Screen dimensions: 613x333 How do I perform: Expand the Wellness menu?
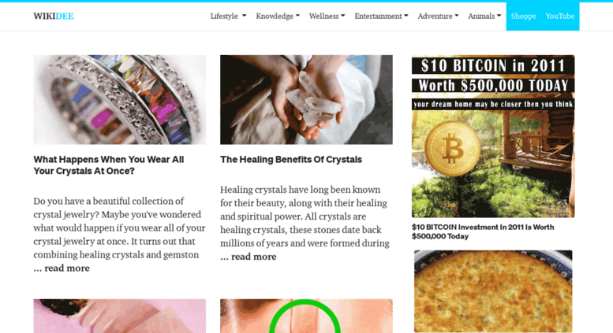[x=327, y=16]
